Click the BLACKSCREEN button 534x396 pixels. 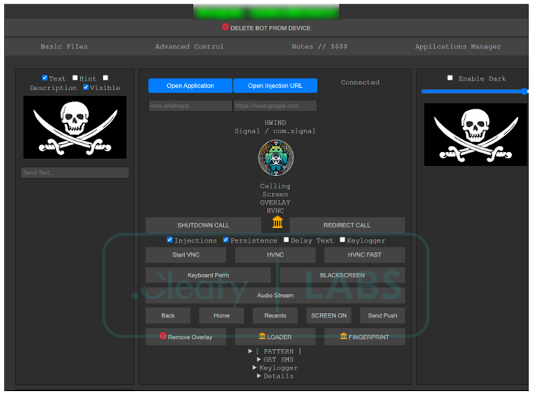point(343,275)
